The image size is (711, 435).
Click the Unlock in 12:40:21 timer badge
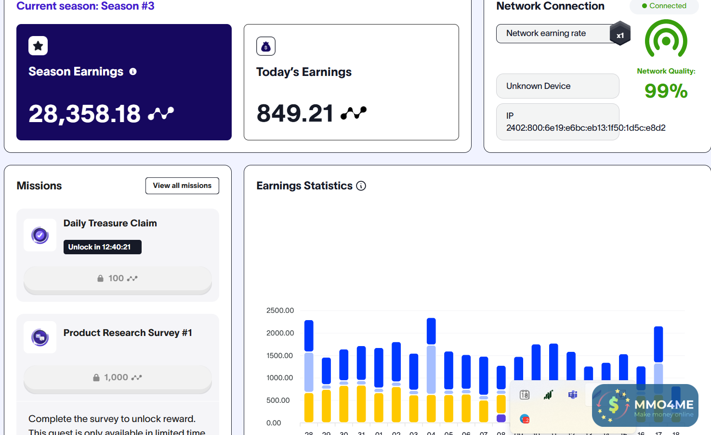(103, 247)
